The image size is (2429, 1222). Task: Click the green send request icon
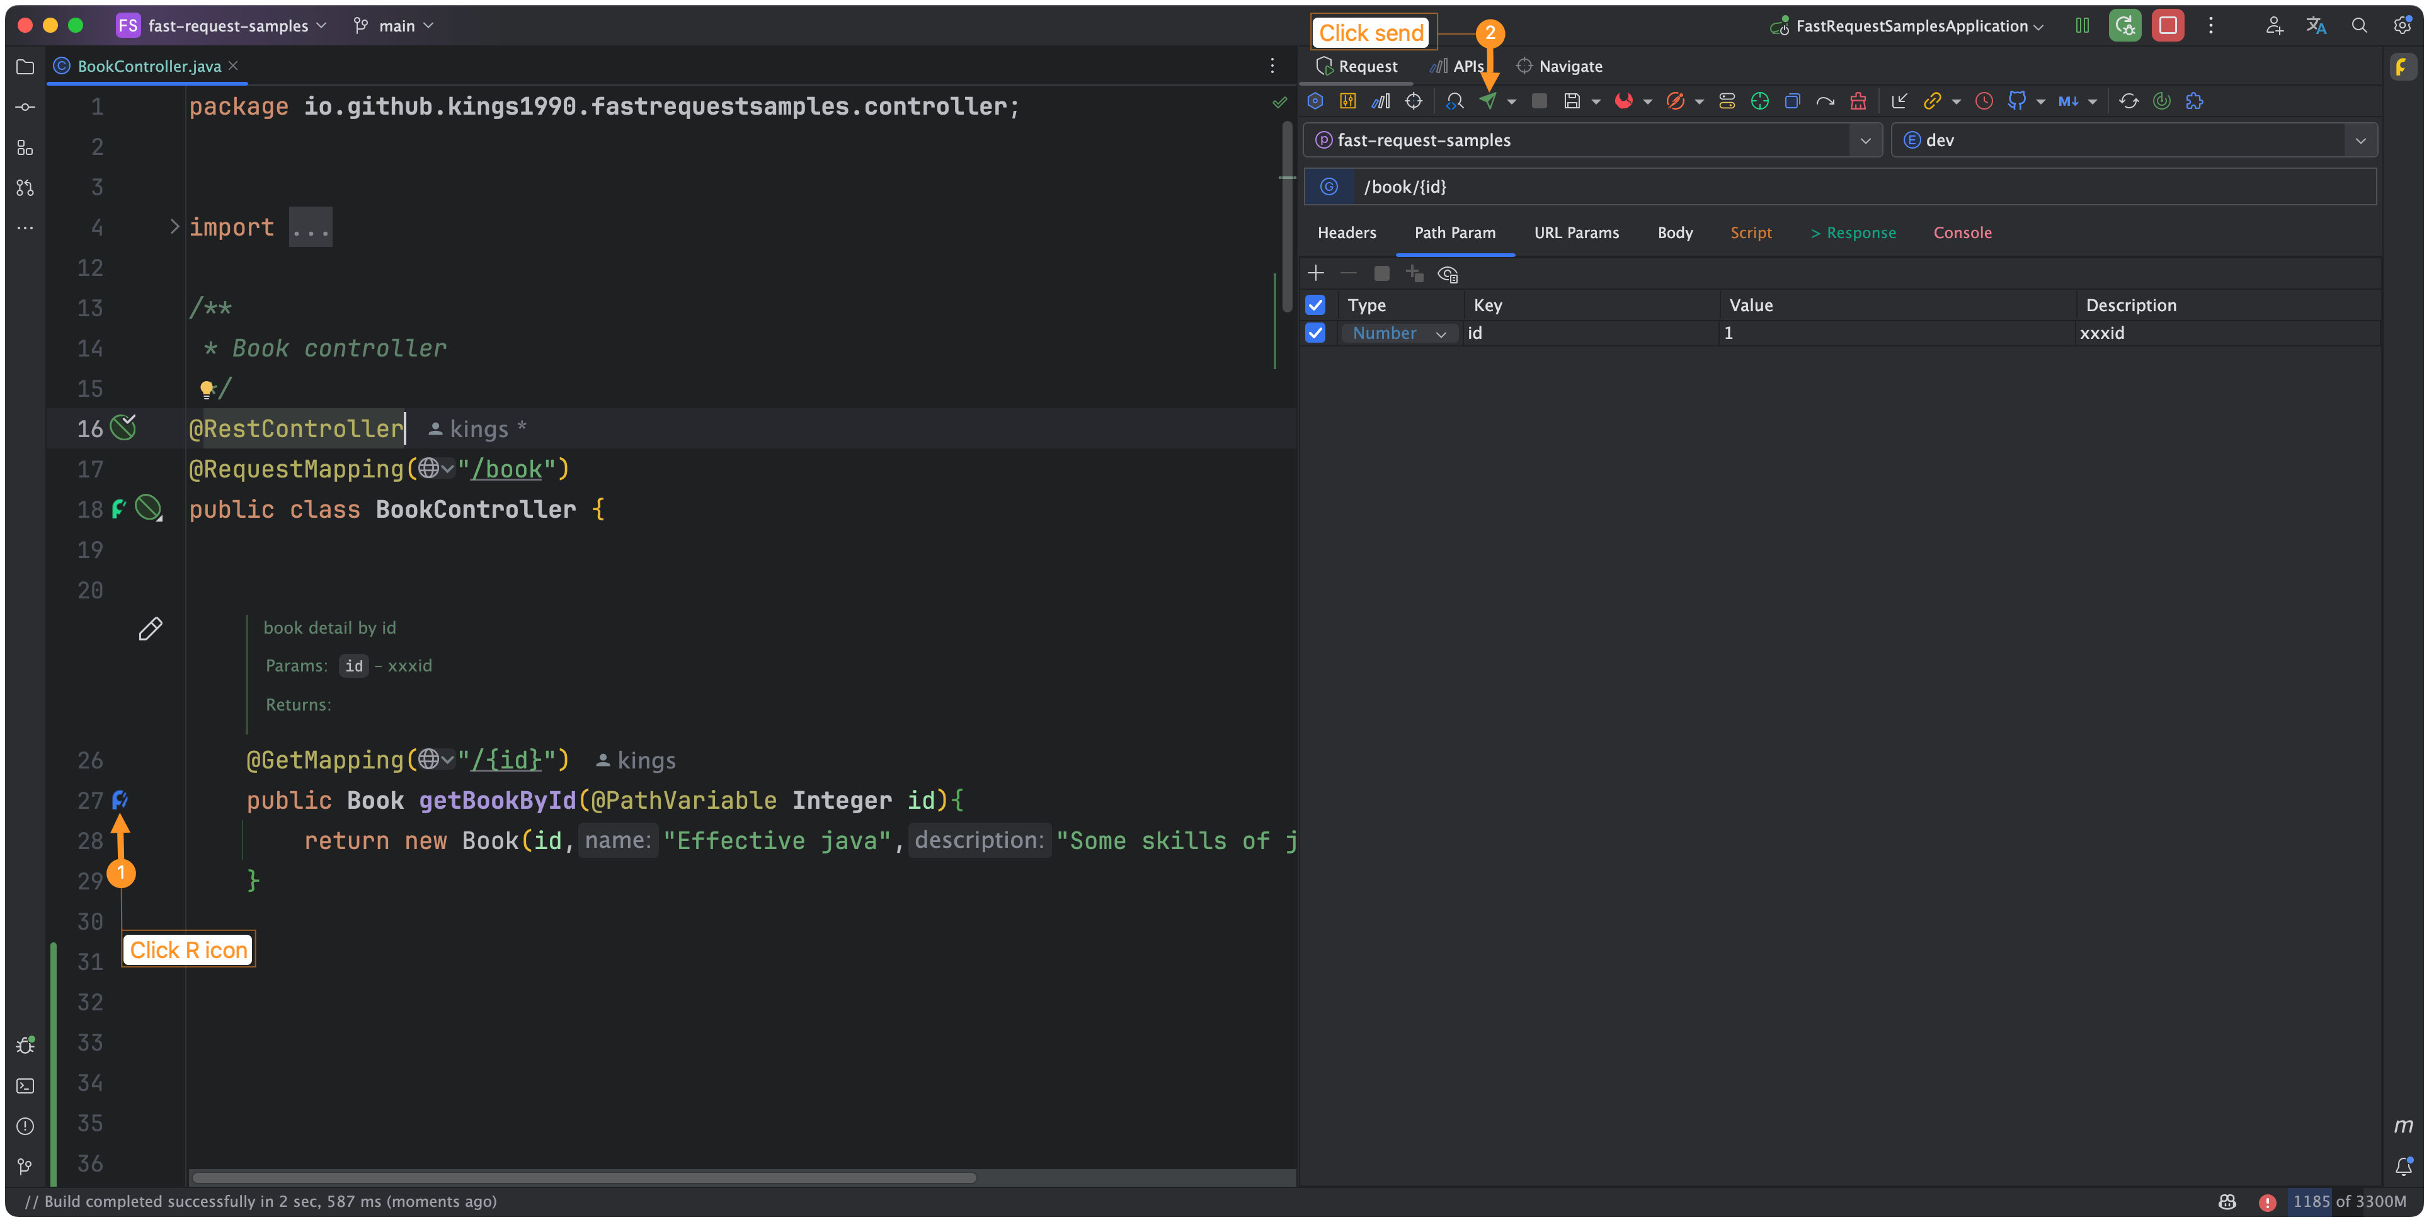pyautogui.click(x=1487, y=101)
